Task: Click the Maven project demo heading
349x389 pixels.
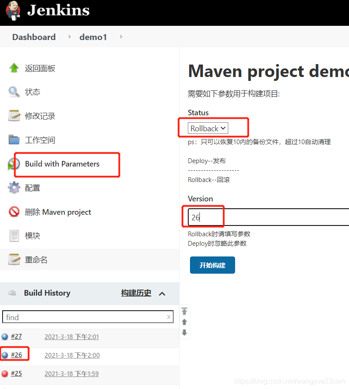Action: (269, 71)
